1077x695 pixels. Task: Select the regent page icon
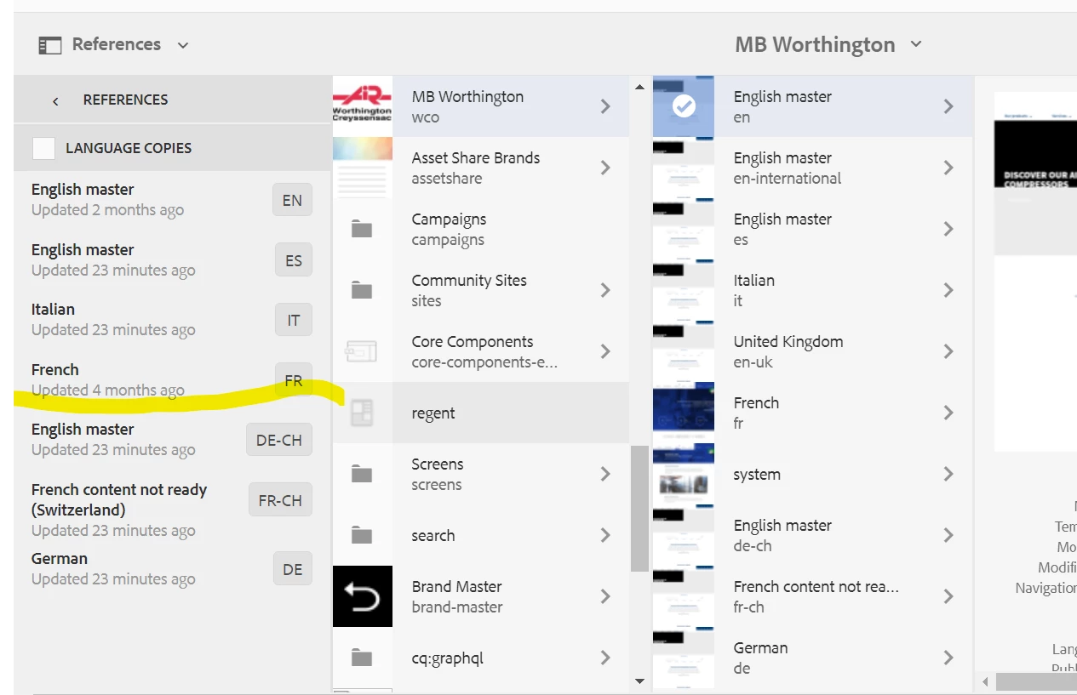tap(362, 413)
